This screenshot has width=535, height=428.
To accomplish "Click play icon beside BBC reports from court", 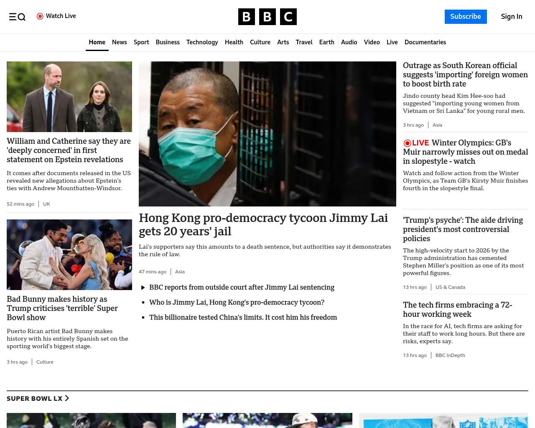I will point(143,288).
